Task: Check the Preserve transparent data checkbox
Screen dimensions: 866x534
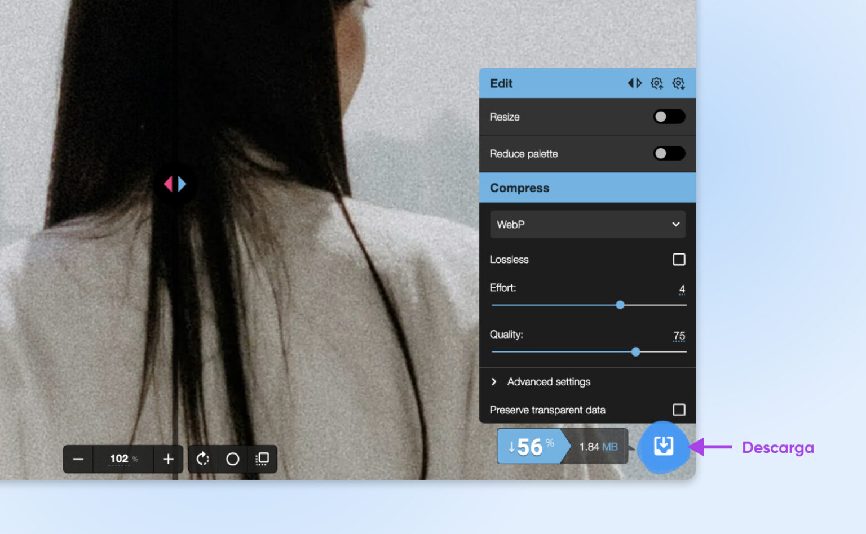Action: [x=679, y=410]
